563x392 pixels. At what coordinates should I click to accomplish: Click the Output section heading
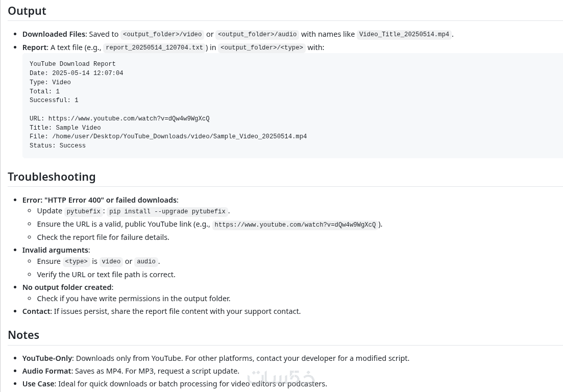27,11
